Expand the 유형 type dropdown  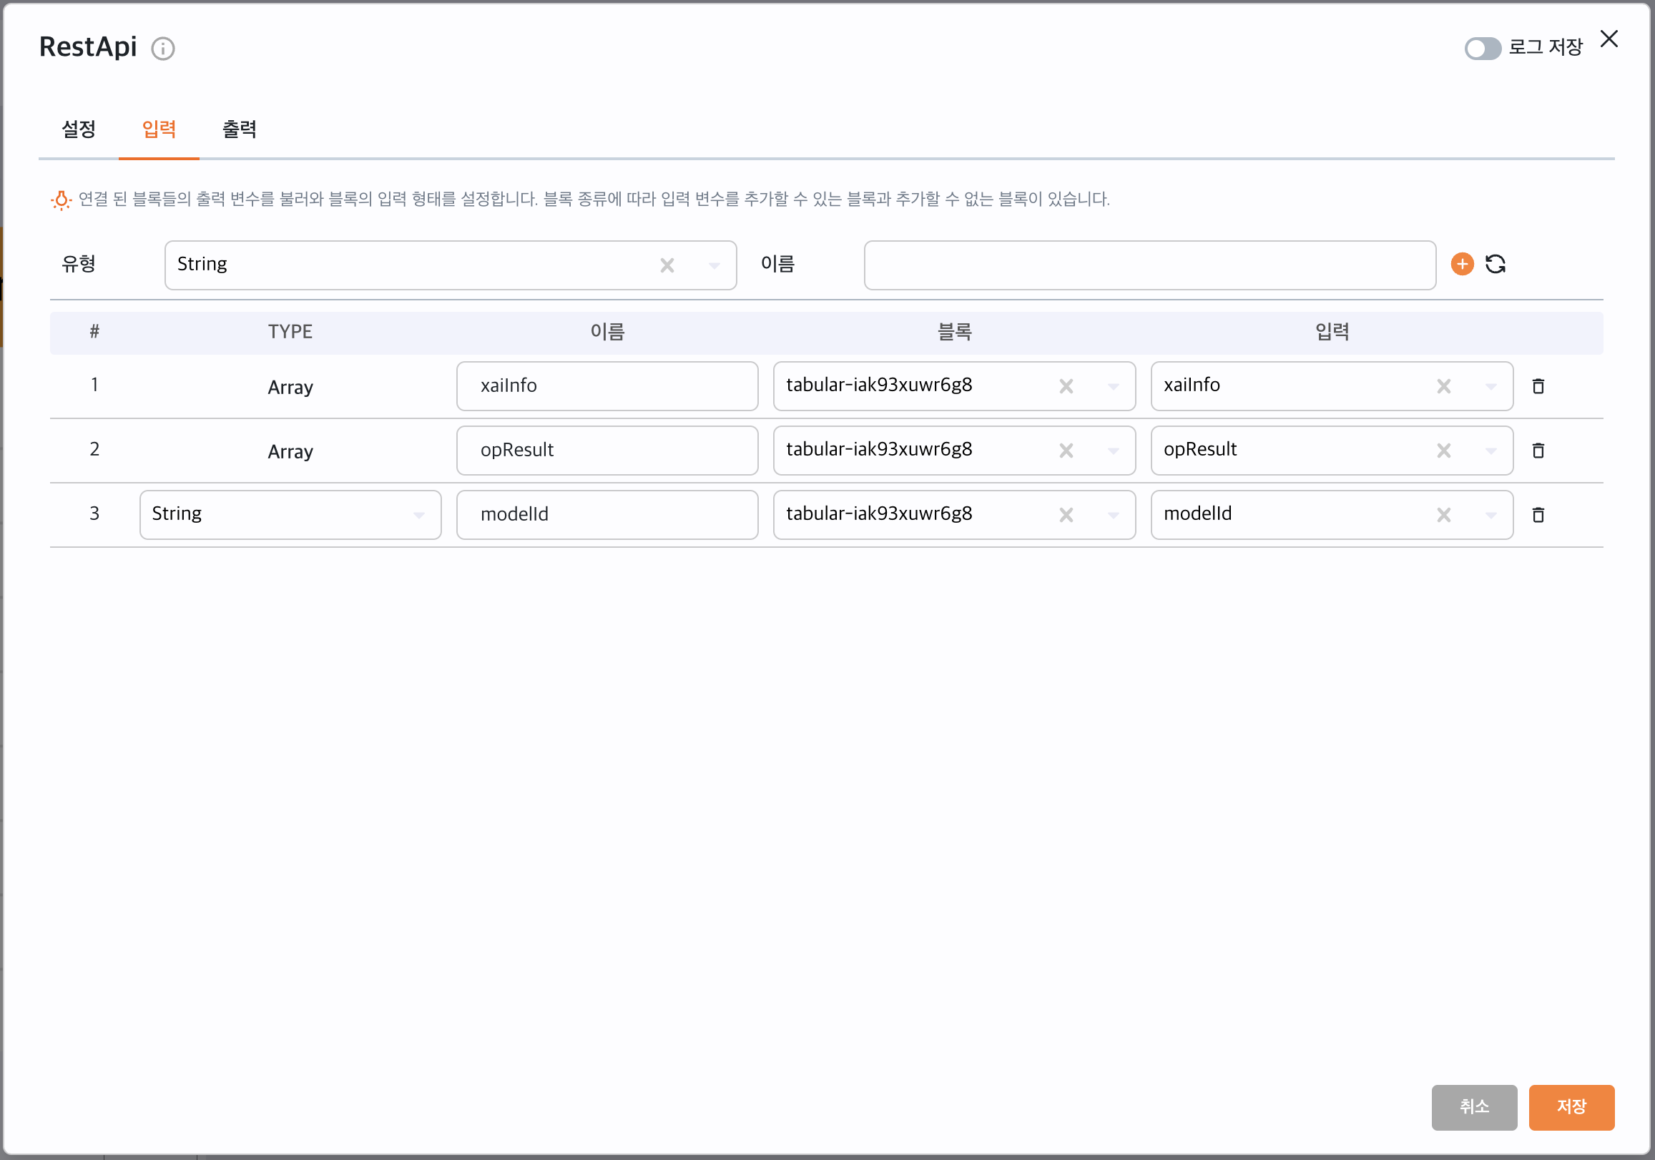[x=714, y=265]
